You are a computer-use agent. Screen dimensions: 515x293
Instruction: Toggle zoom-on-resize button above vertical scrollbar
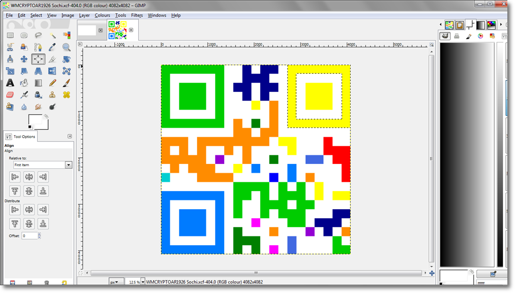(432, 45)
